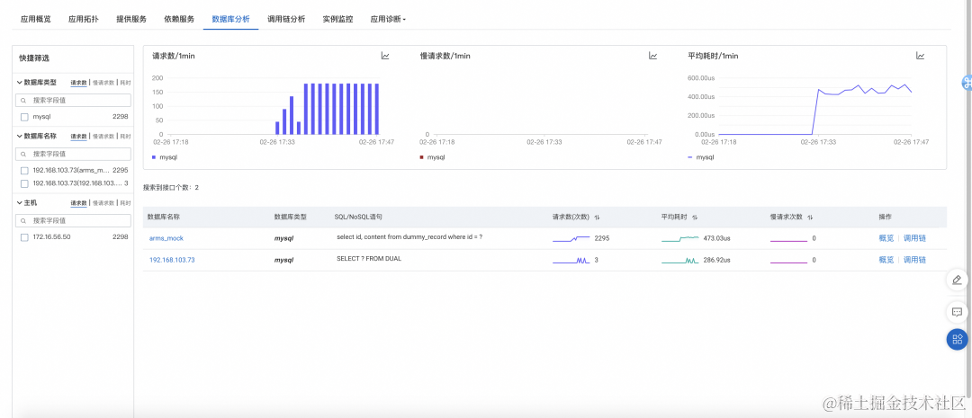Toggle mysql legend marker in 平均耗时 chart

coord(690,157)
